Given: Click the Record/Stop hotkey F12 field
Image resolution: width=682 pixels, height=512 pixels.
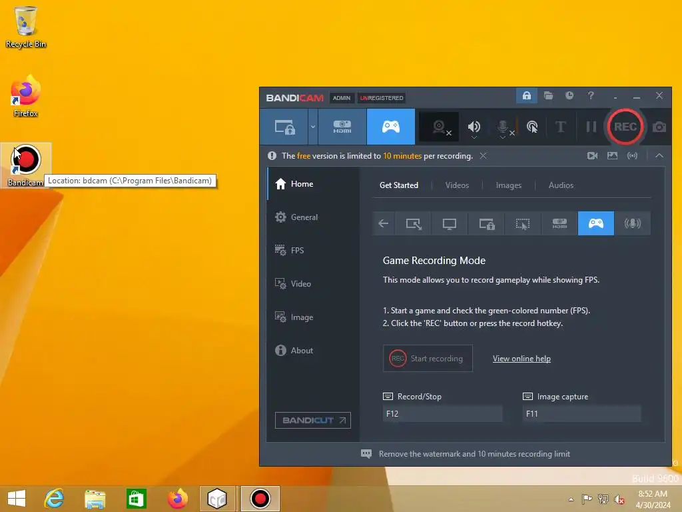Looking at the screenshot, I should 442,413.
